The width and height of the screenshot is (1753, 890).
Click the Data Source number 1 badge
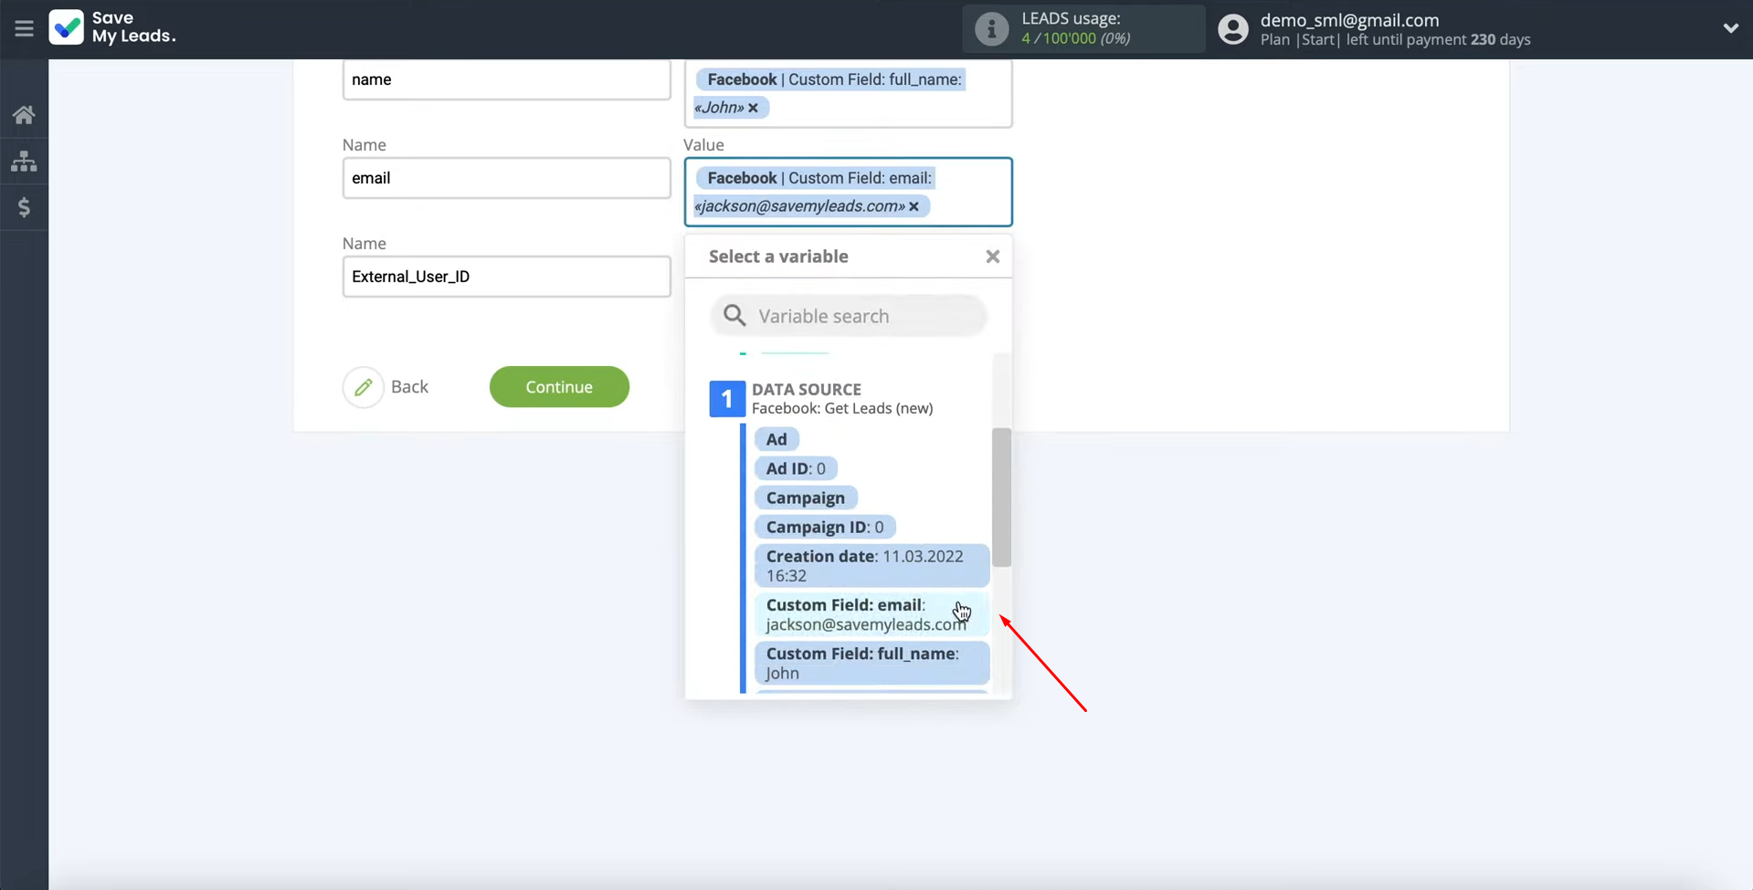click(727, 399)
